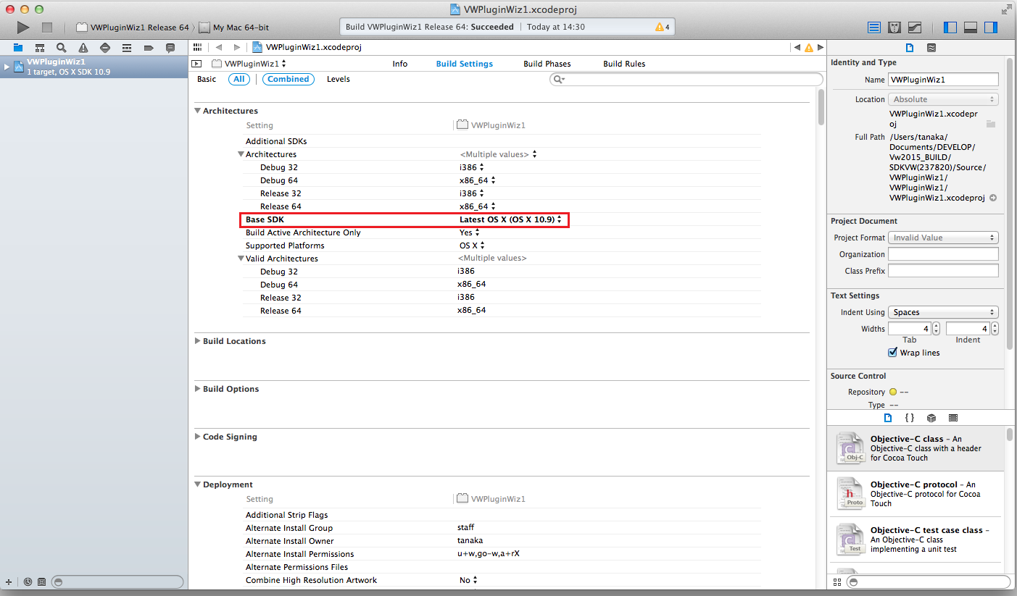Open the Build Phases tab

[x=547, y=64]
